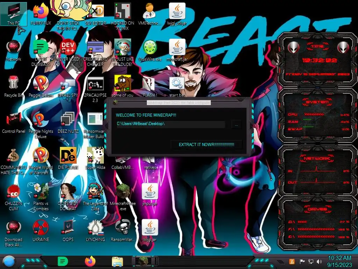Select the LYNCHING icon
Screen dimensions: 358x269
click(x=95, y=231)
